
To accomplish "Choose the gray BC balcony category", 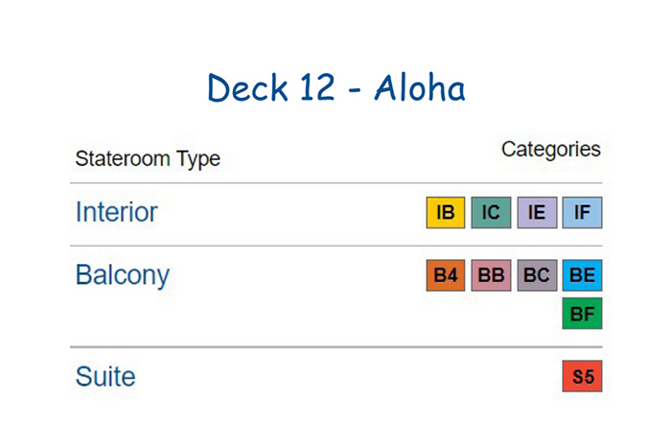I will (537, 275).
